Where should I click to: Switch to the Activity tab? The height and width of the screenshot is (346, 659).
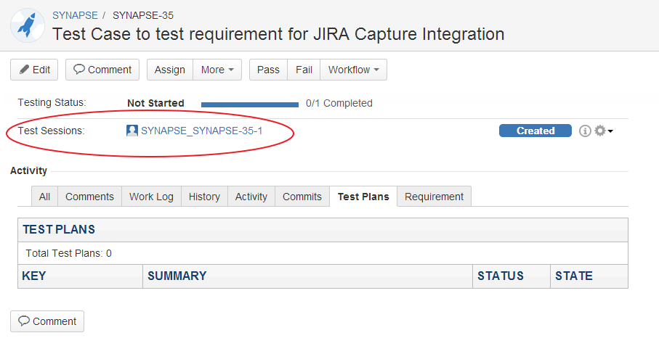coord(251,197)
